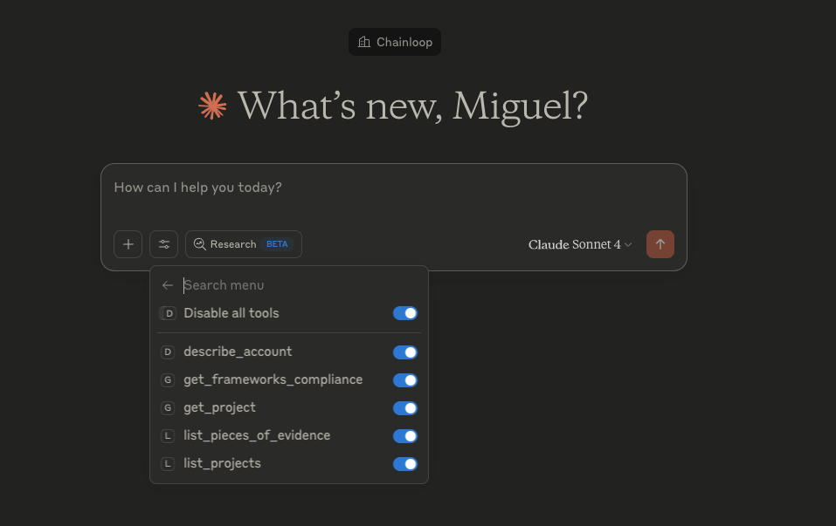Click the L icon beside list_projects
The image size is (836, 526).
pyautogui.click(x=168, y=464)
